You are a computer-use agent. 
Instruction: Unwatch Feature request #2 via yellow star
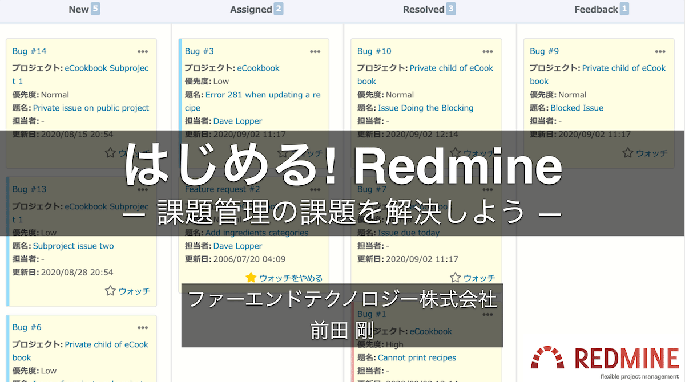[251, 278]
